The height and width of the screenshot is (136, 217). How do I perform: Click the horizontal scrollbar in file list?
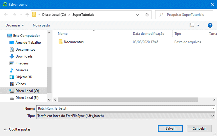pos(127,99)
